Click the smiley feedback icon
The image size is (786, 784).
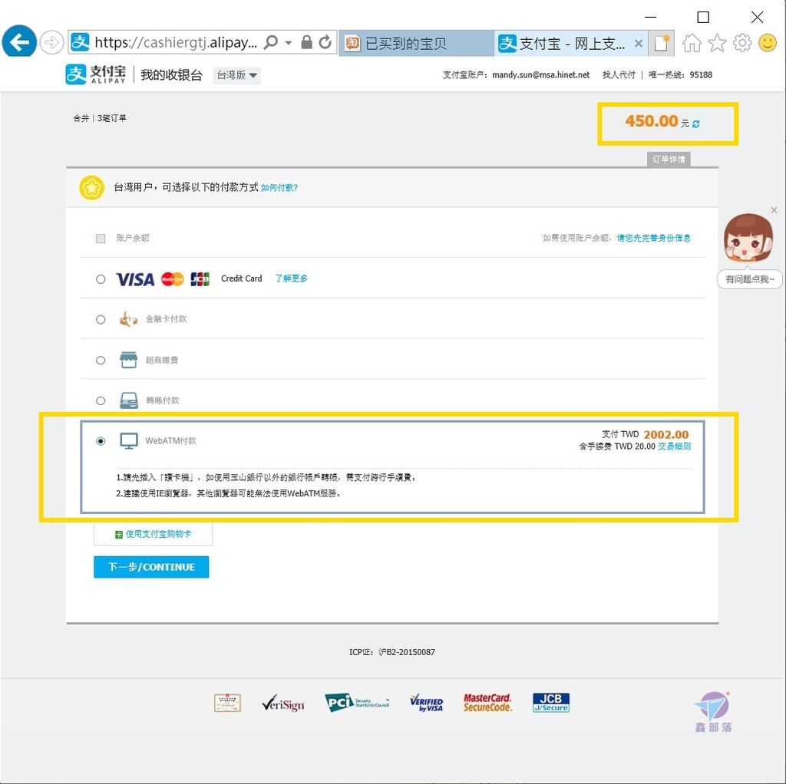pyautogui.click(x=768, y=43)
